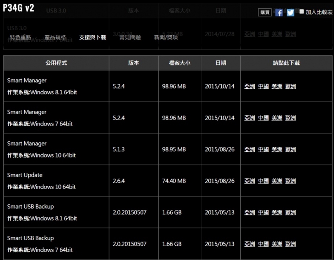Click the 購買 buy button
This screenshot has height=260, width=334.
coord(265,13)
